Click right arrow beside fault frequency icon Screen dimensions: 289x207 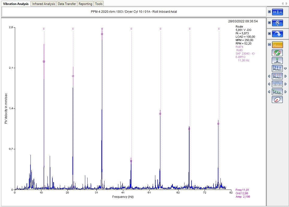tap(286, 76)
